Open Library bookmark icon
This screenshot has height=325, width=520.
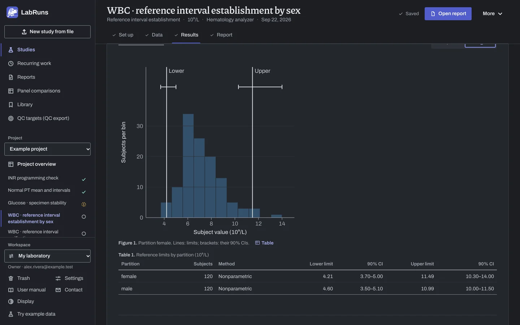pyautogui.click(x=11, y=105)
